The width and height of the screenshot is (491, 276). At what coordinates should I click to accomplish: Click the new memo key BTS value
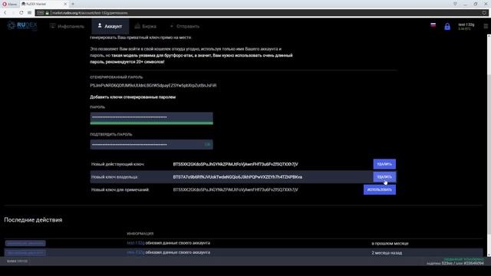236,189
